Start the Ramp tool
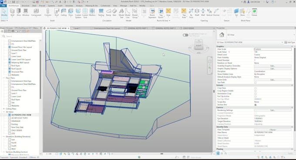The image size is (296, 160). (108, 13)
